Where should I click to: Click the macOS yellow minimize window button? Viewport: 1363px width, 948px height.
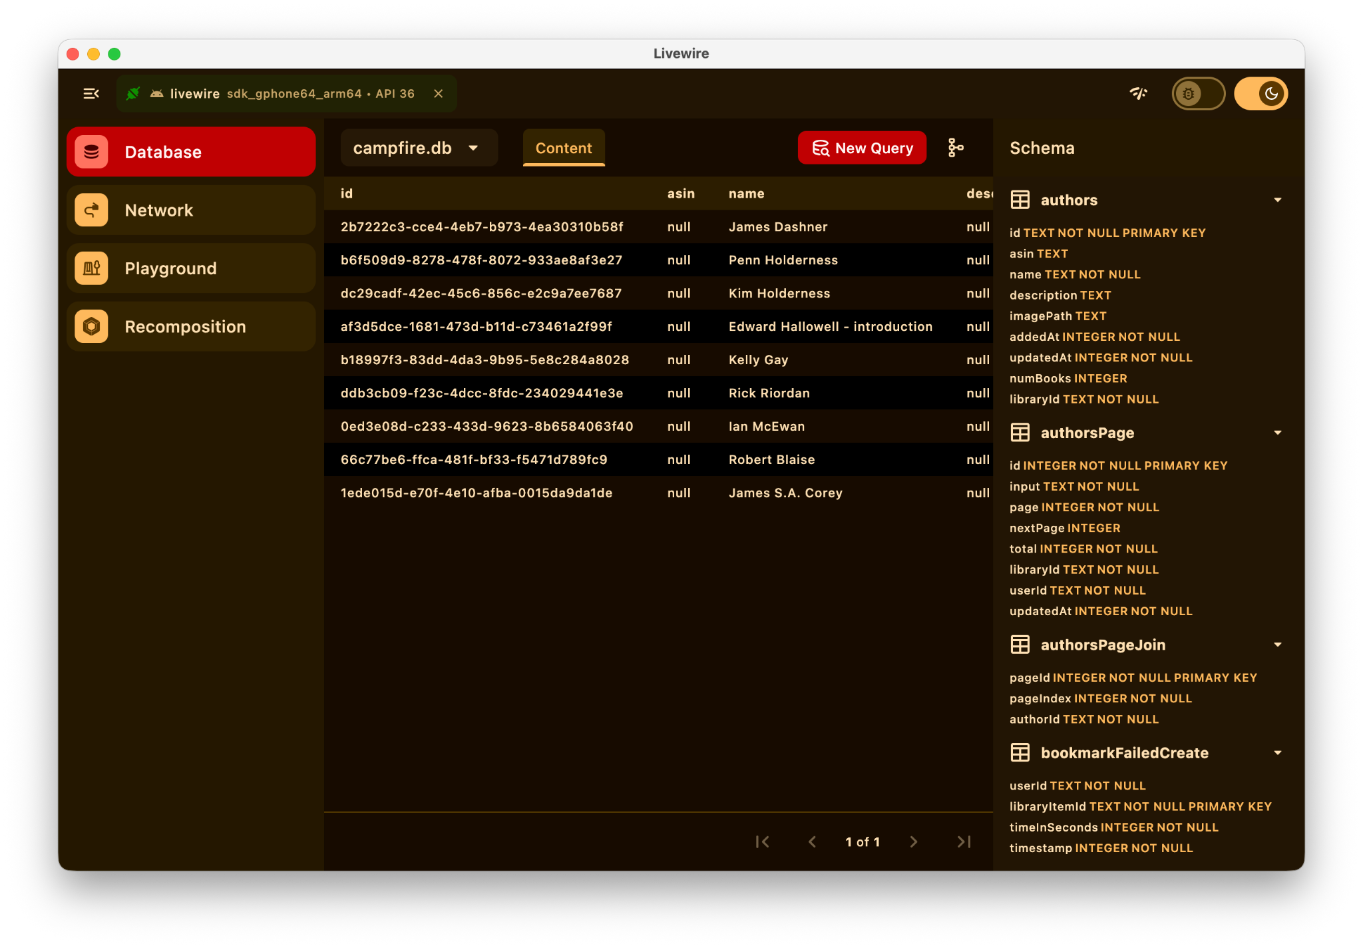coord(94,54)
